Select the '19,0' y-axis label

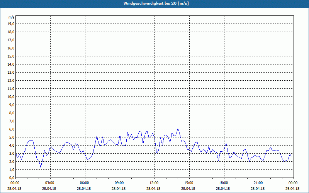(x=11, y=24)
